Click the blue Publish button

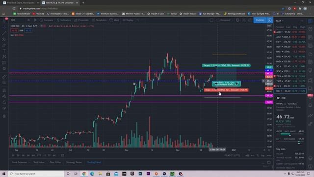260,20
